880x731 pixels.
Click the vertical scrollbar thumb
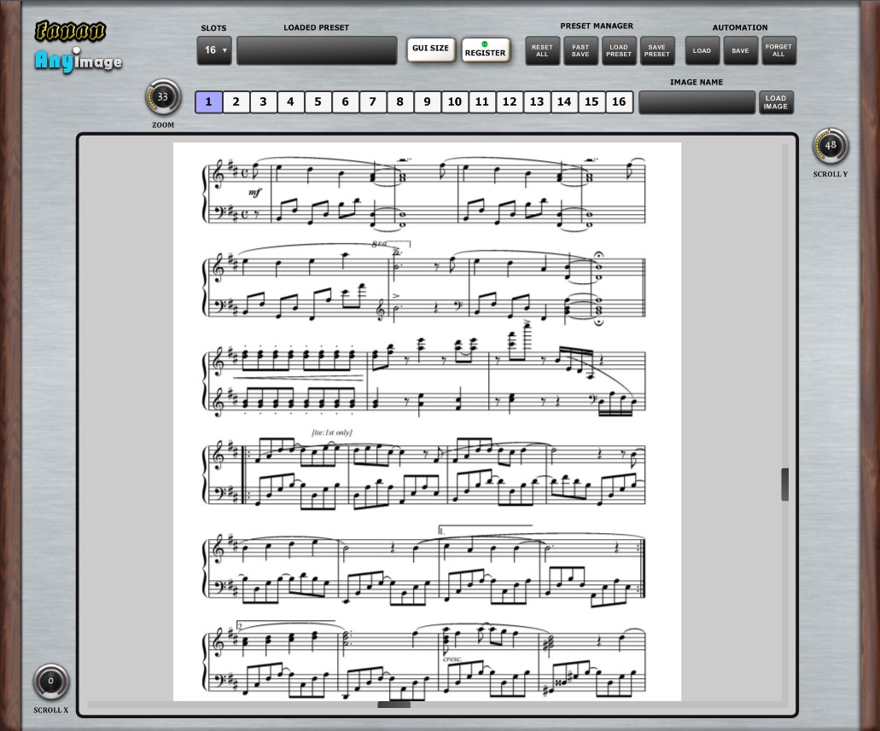click(x=784, y=484)
